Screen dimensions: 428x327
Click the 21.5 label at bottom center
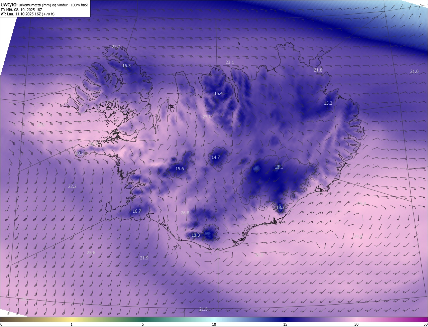203,309
